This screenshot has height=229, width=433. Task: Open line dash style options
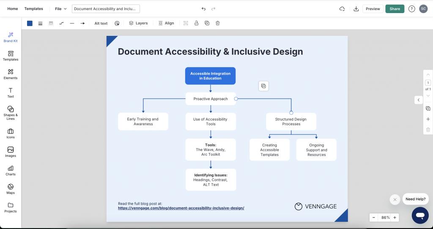pyautogui.click(x=51, y=24)
